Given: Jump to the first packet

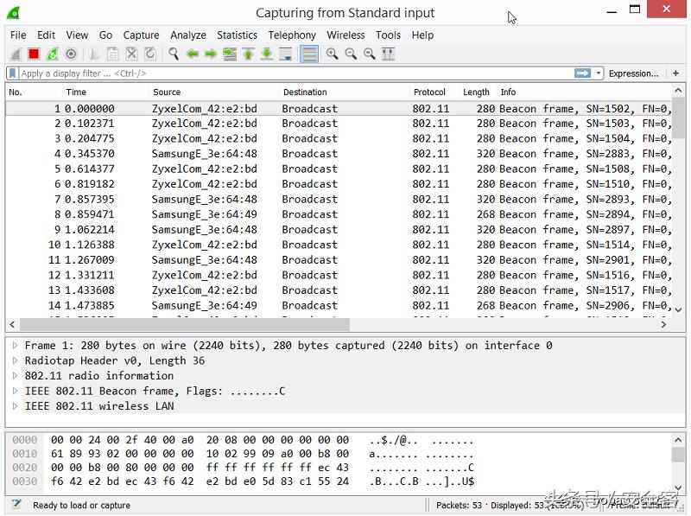Looking at the screenshot, I should [x=248, y=54].
